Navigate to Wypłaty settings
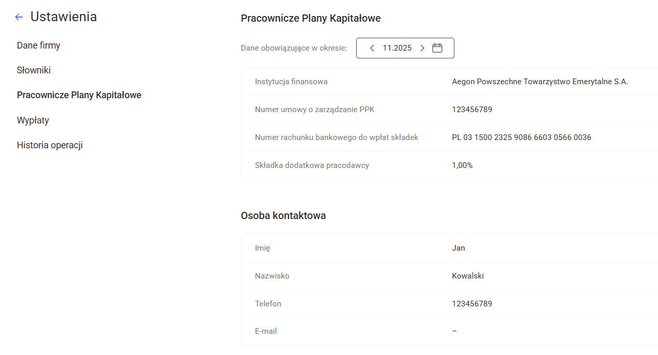 pyautogui.click(x=33, y=120)
